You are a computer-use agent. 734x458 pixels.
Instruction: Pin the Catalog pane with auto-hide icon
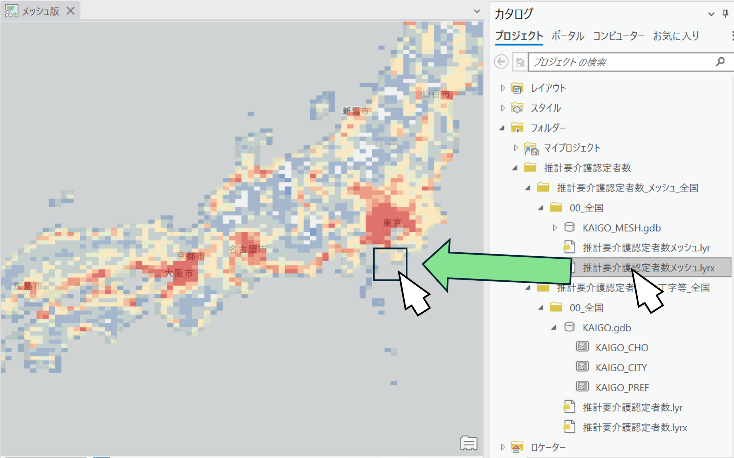pyautogui.click(x=725, y=14)
